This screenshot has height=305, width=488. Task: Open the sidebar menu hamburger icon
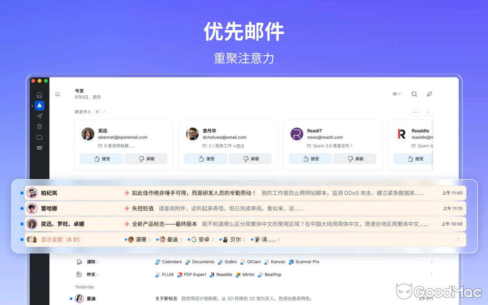[x=39, y=148]
